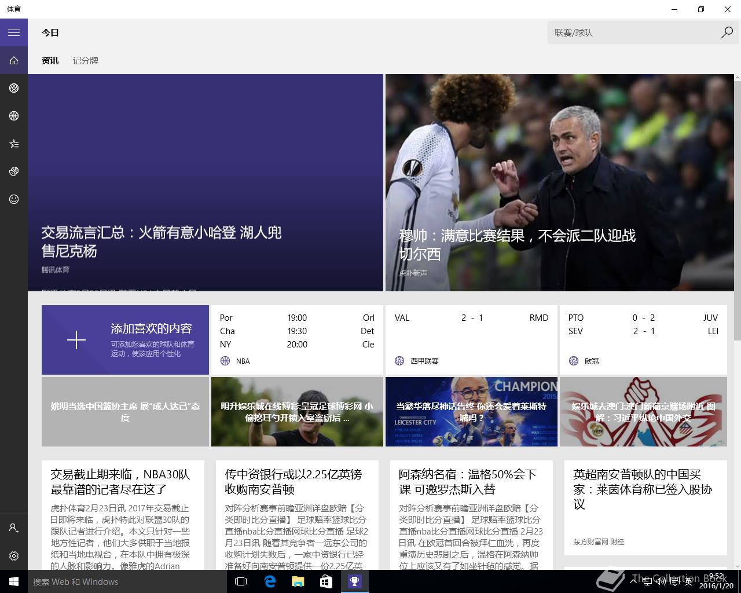Open headline 穆帅：满意比赛结果
Screen dimensions: 741x593
tap(518, 244)
